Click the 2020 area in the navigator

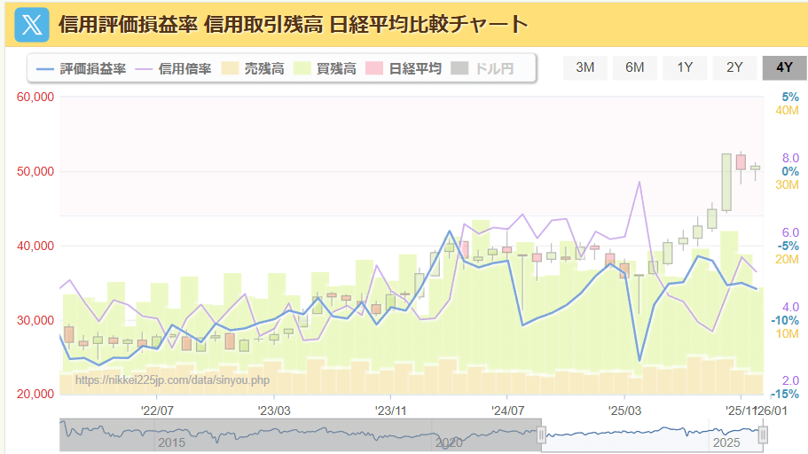tap(449, 441)
